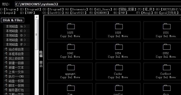The image size is (181, 95).
Task: Jump to shortcut (6)【開始_菜單】
Action: [x=125, y=10]
